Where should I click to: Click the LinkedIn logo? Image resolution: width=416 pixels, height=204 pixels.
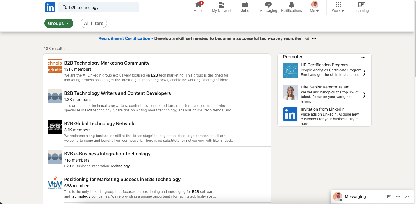point(50,7)
